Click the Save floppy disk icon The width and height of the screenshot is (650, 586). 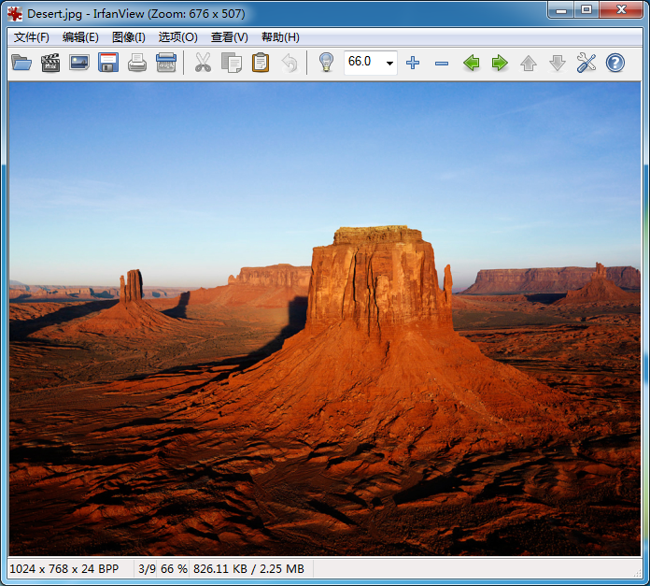(x=108, y=63)
